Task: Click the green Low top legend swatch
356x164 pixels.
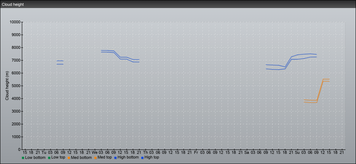Action: [x=49, y=158]
